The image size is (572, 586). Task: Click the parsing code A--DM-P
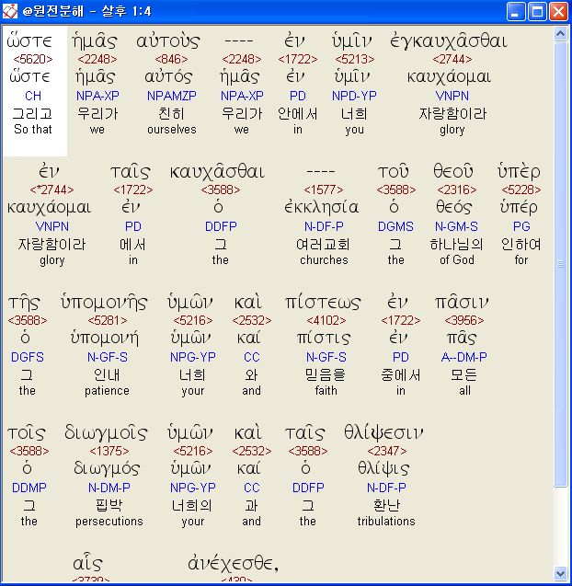(464, 357)
